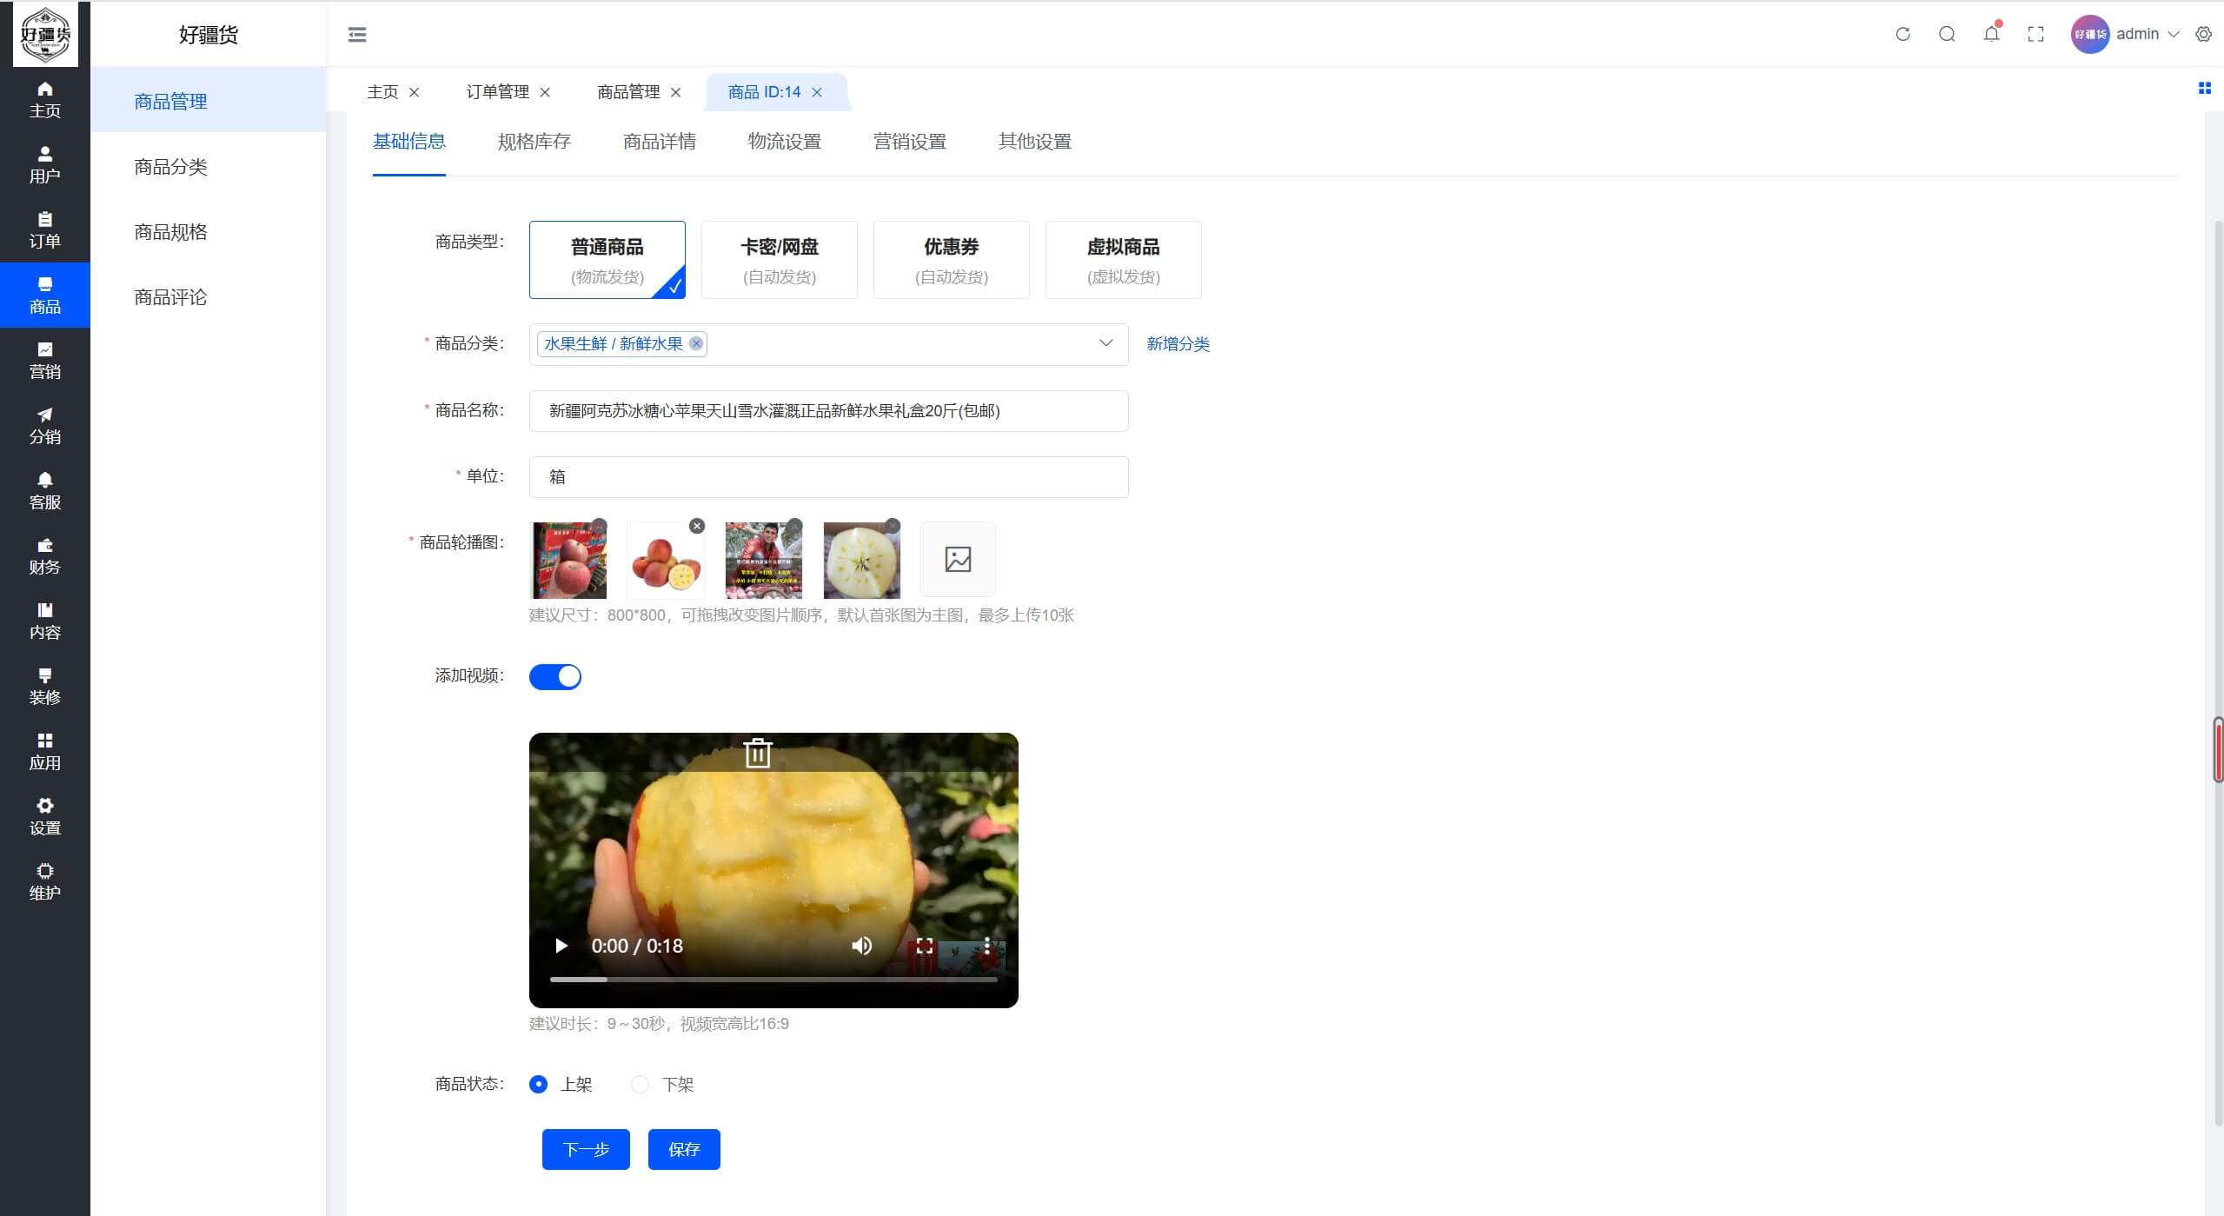Open the notification bell with red dot
This screenshot has height=1216, width=2224.
point(1991,34)
